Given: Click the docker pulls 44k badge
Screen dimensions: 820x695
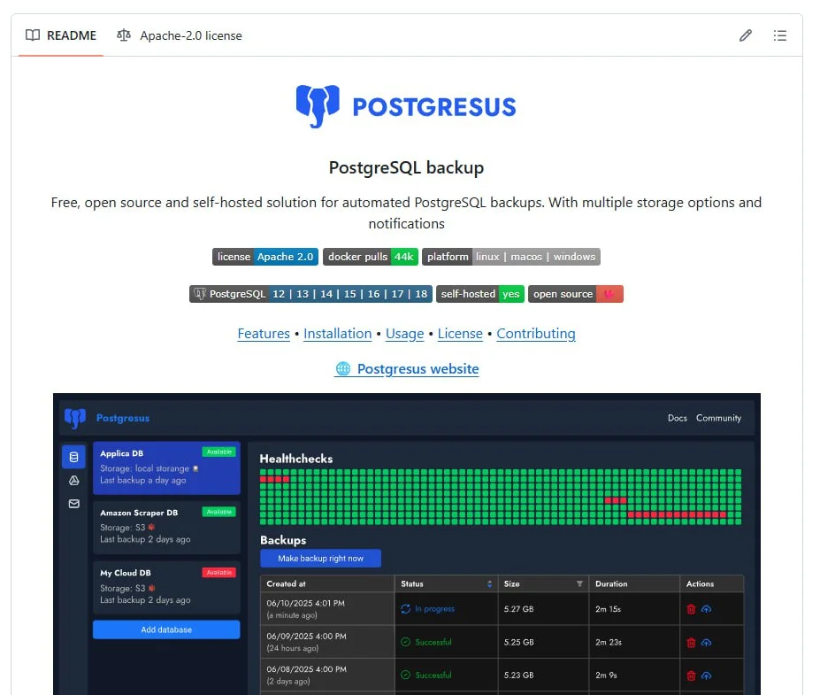Looking at the screenshot, I should (370, 257).
